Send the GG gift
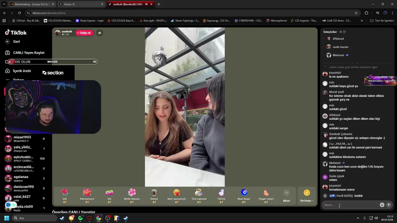This screenshot has width=397, height=223. [x=109, y=196]
